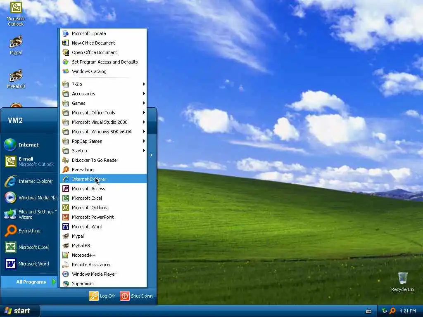
Task: Click the Shut Down button
Action: click(136, 296)
